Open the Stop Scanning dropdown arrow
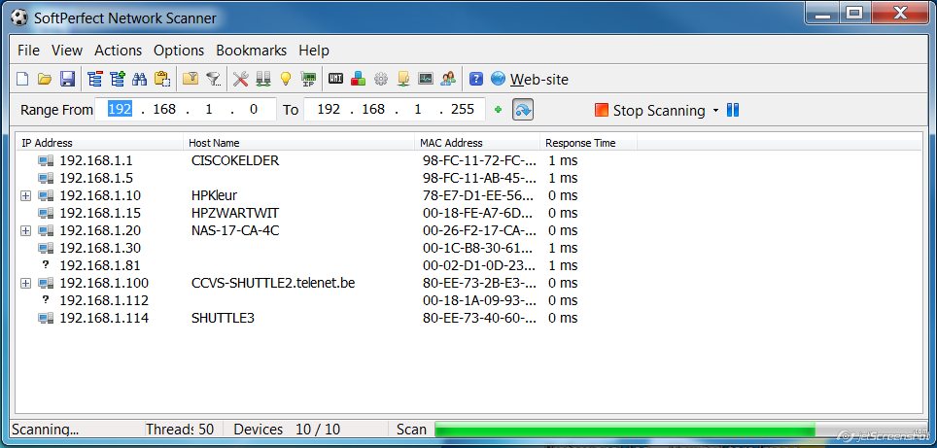This screenshot has width=937, height=448. point(716,111)
